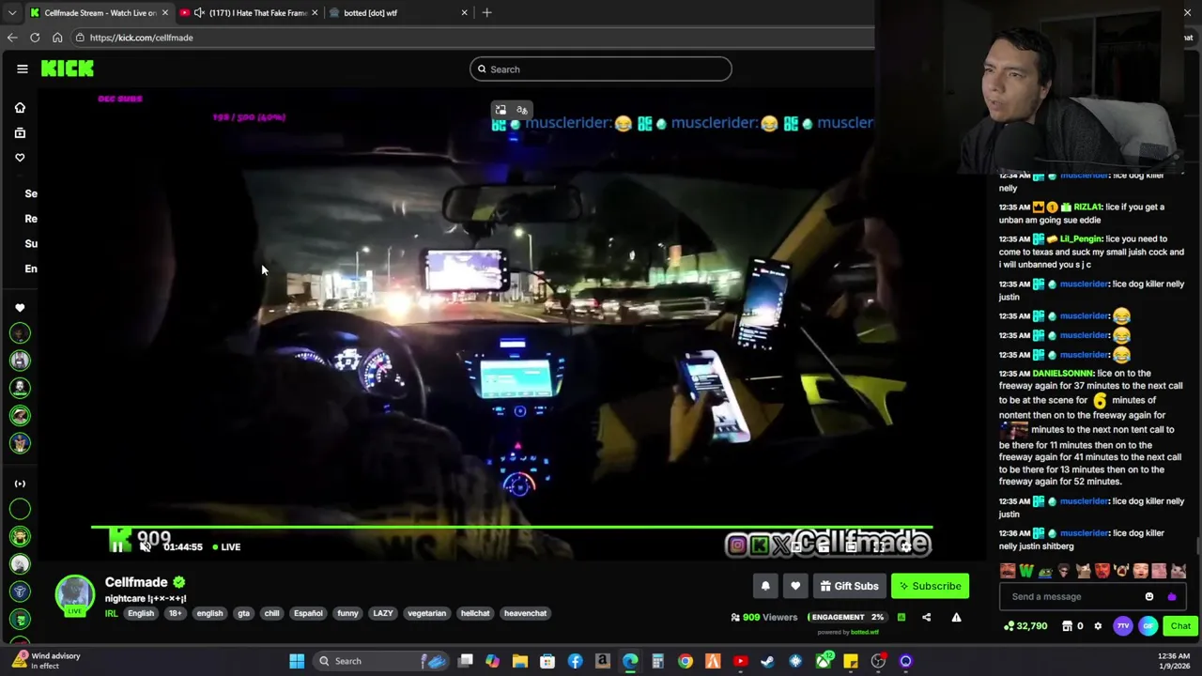1202x676 pixels.
Task: Open channel points showing 32,790
Action: point(1025,626)
